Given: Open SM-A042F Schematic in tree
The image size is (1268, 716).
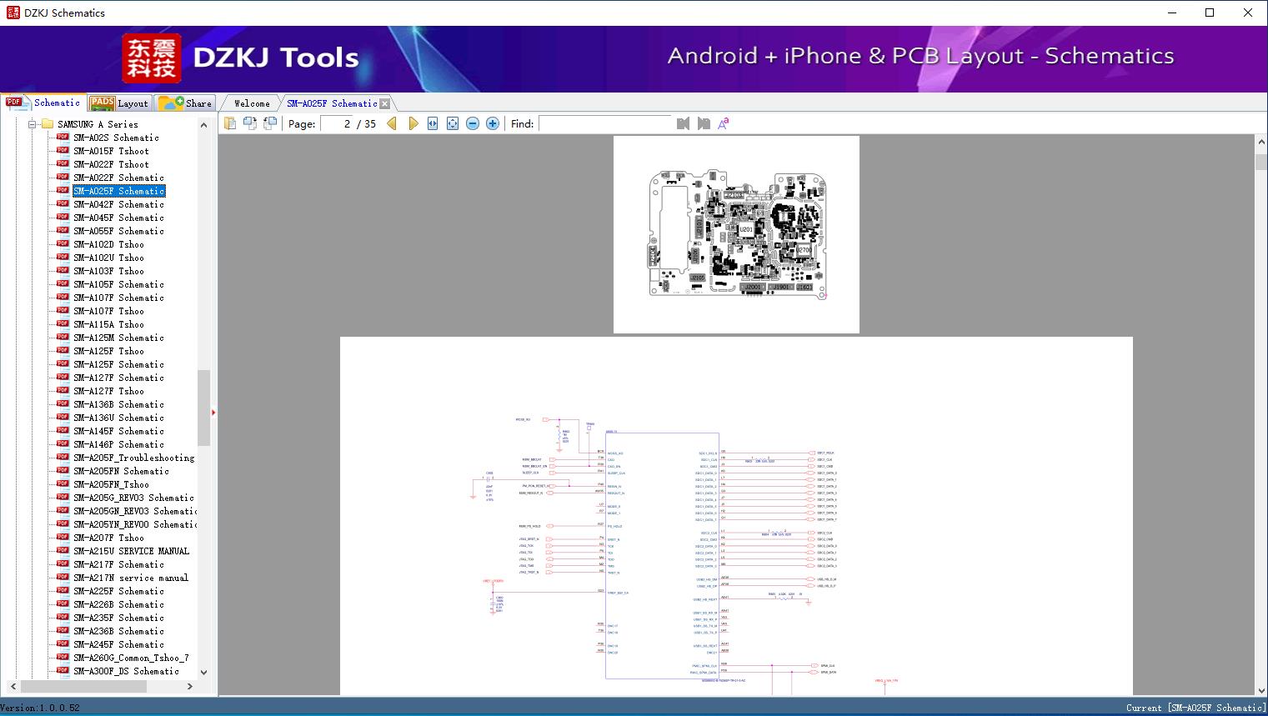Looking at the screenshot, I should point(118,204).
